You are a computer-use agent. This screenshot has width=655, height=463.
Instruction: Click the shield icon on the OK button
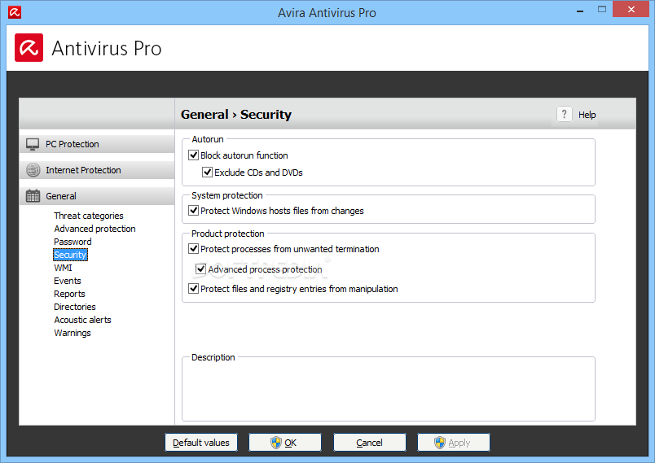(275, 443)
